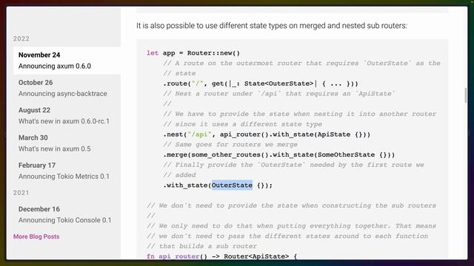Click the highlighted OuterState text in code
This screenshot has width=474, height=266.
[232, 185]
